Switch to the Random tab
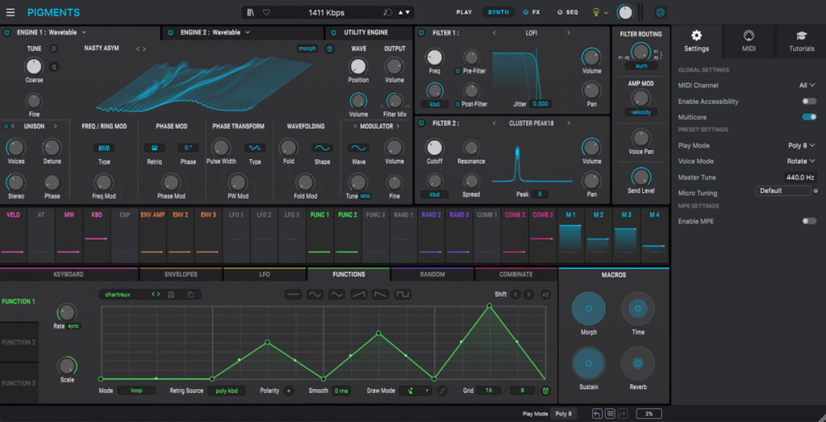Image resolution: width=826 pixels, height=422 pixels. (x=432, y=274)
